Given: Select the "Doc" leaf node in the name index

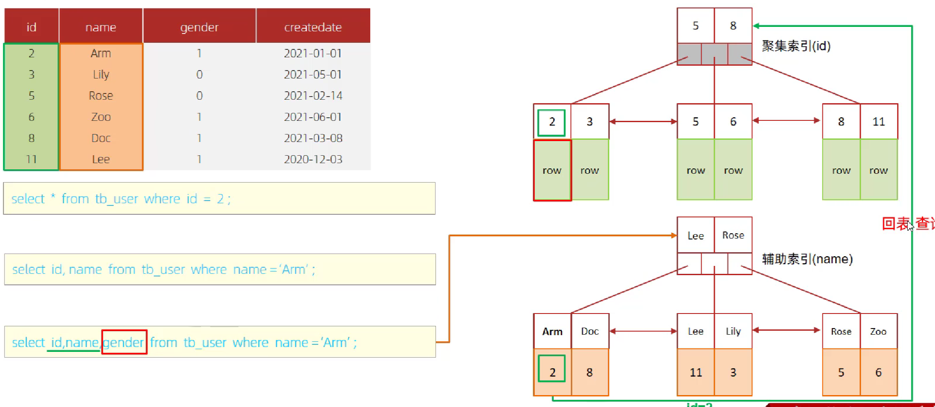Looking at the screenshot, I should (x=590, y=332).
